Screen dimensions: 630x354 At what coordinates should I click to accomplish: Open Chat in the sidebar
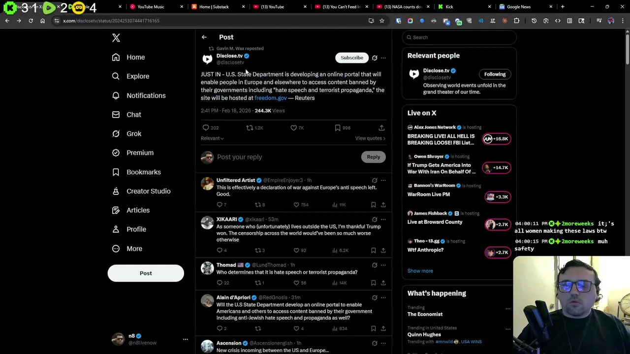coord(126,115)
